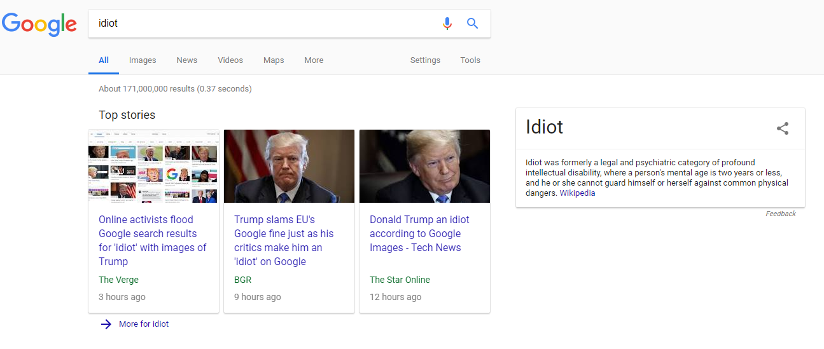Expand the More search categories menu
The height and width of the screenshot is (349, 824).
pyautogui.click(x=314, y=60)
